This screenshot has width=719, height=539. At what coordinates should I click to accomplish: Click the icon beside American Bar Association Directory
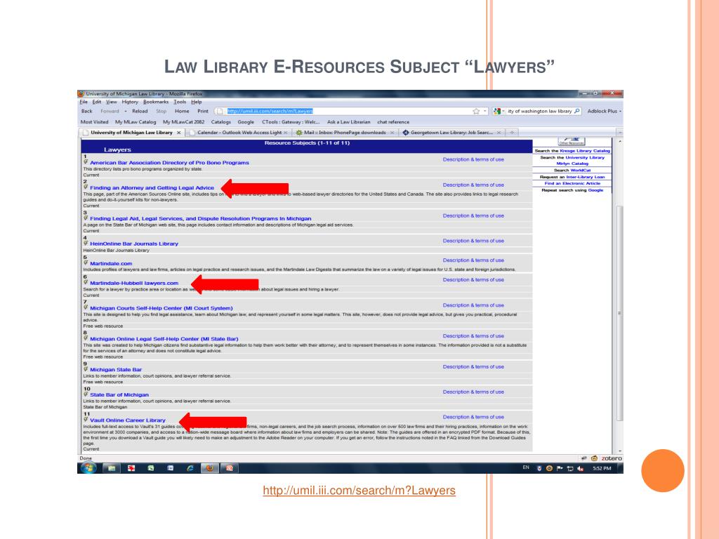click(86, 162)
